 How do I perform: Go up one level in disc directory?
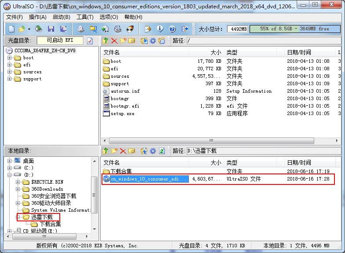[x=105, y=41]
